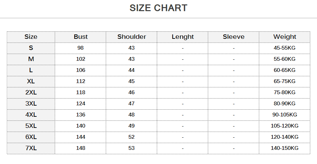Click the SIZE CHART heading
Image resolution: width=317 pixels, height=164 pixels.
(158, 8)
